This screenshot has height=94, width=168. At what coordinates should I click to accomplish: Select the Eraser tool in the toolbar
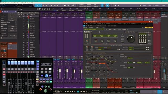pyautogui.click(x=46, y=5)
